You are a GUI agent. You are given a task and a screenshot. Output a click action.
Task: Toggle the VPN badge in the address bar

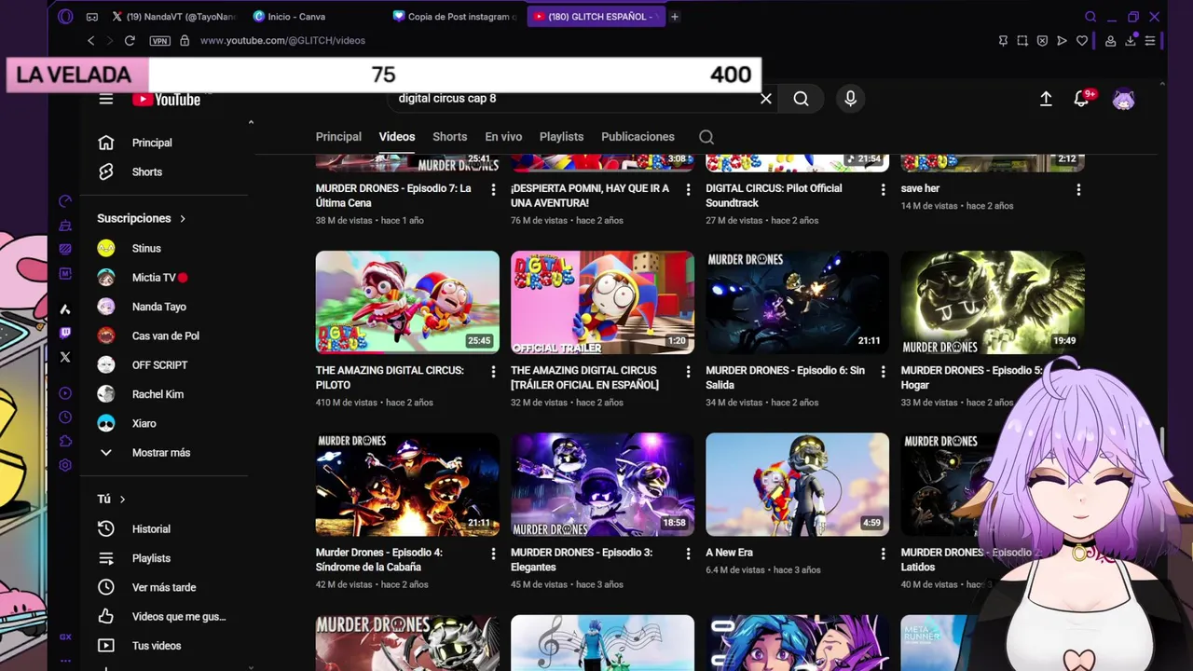(x=159, y=40)
